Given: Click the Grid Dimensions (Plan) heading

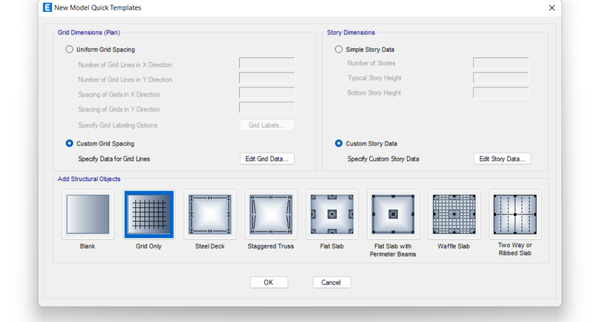Looking at the screenshot, I should tap(88, 33).
